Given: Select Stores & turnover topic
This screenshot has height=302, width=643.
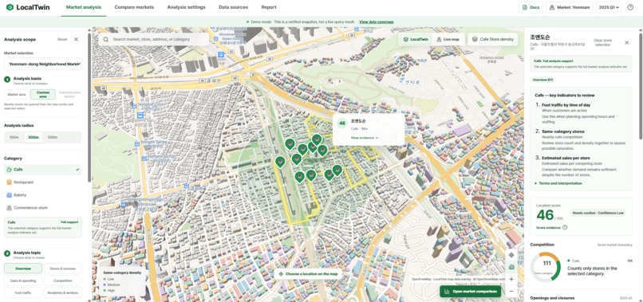Looking at the screenshot, I should 63,269.
